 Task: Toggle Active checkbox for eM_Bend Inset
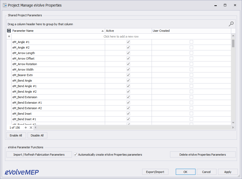[x=128, y=114]
